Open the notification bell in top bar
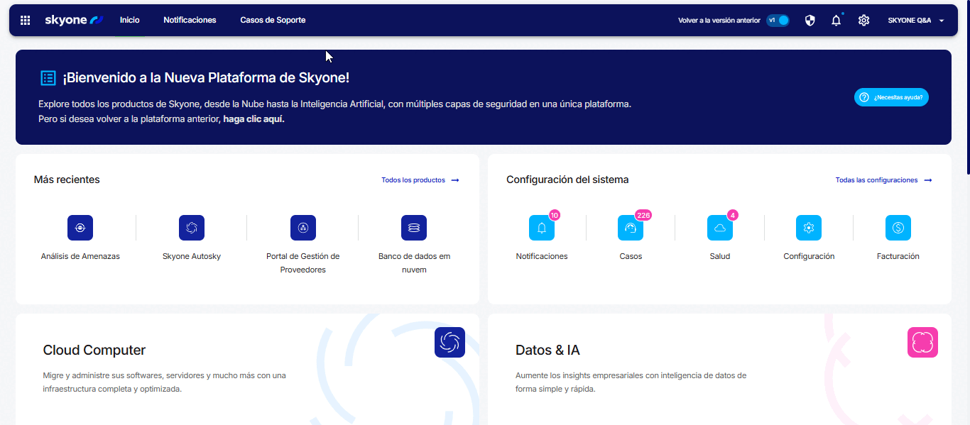Screen dimensions: 970x425 837,21
